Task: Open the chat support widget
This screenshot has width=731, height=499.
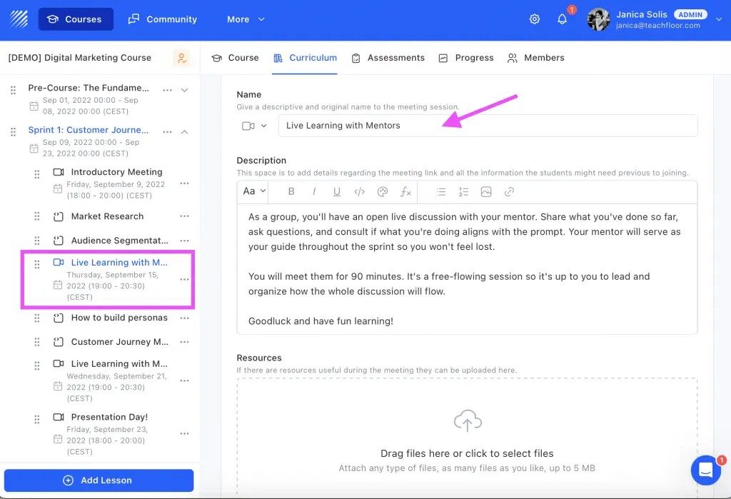Action: coord(706,470)
